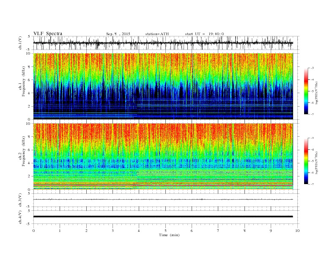
Task: Click time axis tick label "5"
Action: [165, 231]
